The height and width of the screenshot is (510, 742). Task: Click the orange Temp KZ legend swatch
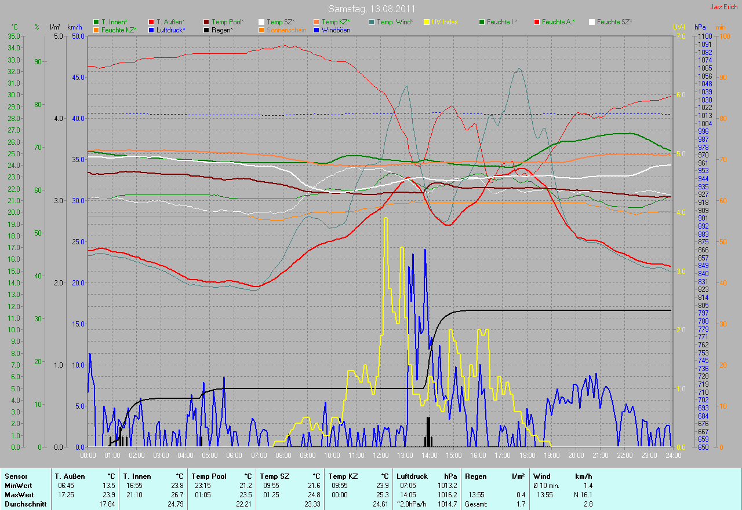[317, 22]
